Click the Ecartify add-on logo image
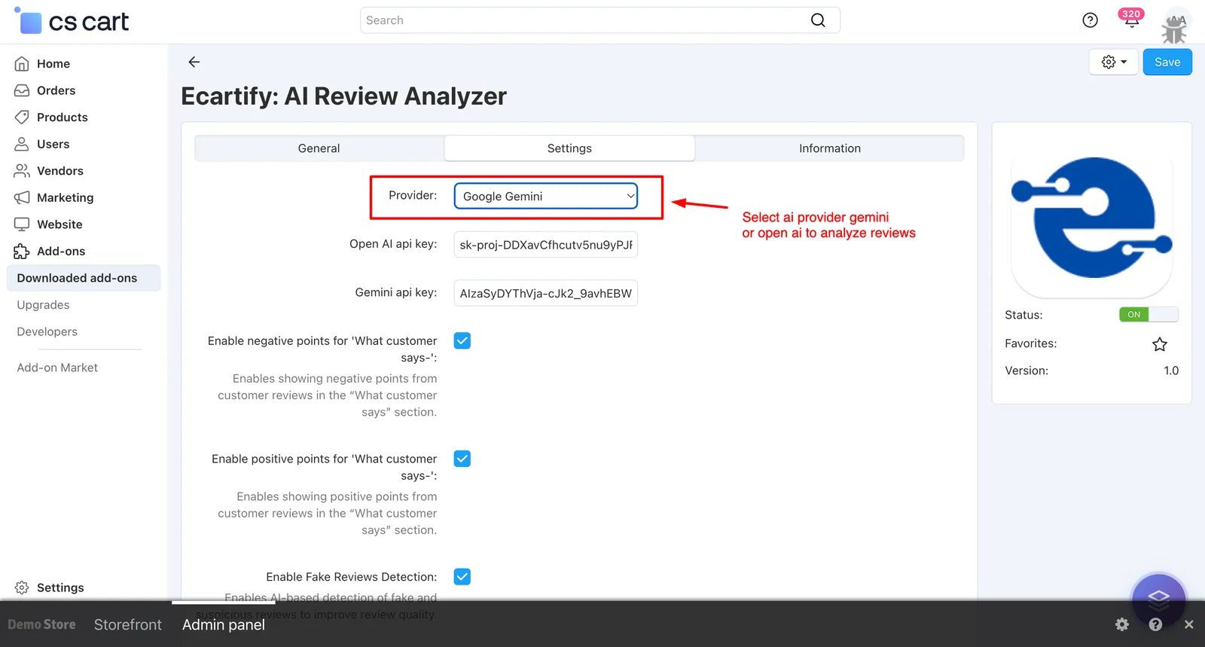The width and height of the screenshot is (1205, 647). point(1092,218)
